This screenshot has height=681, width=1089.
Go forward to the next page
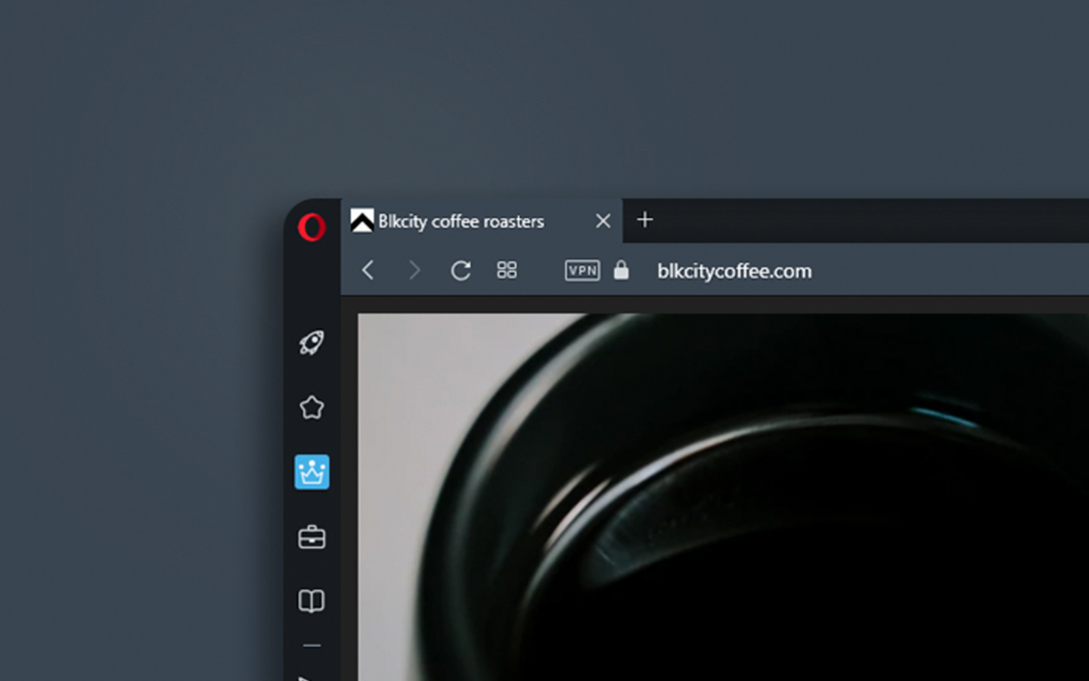pos(414,270)
